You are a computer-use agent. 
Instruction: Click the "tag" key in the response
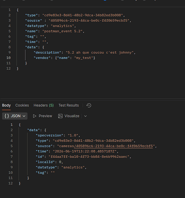(41, 173)
